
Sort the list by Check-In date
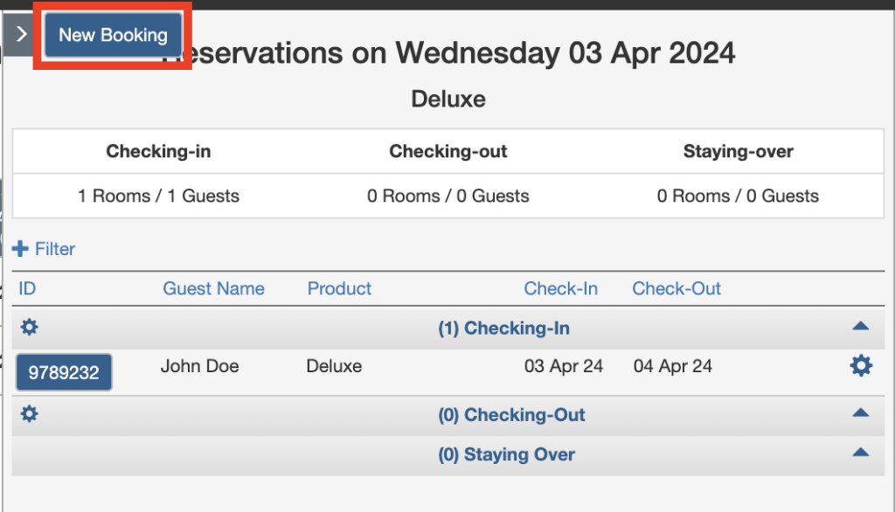click(561, 288)
